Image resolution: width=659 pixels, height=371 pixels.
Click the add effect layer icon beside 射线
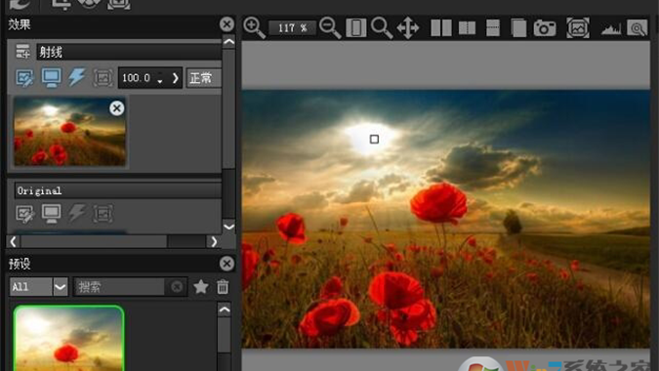click(x=22, y=52)
